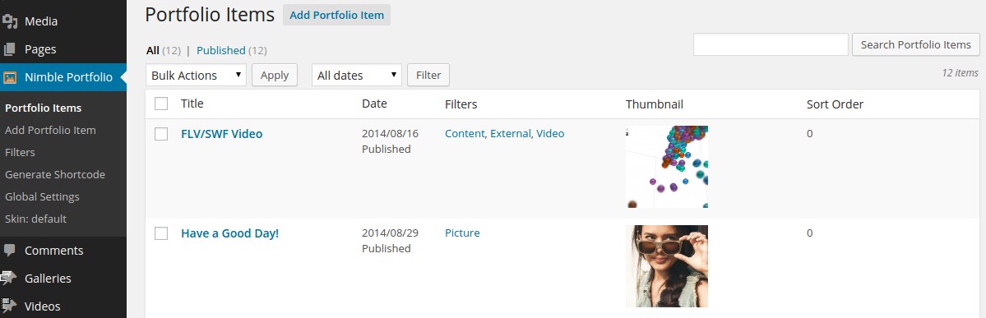Expand the Bulk Actions dropdown
This screenshot has height=318, width=986.
click(197, 75)
